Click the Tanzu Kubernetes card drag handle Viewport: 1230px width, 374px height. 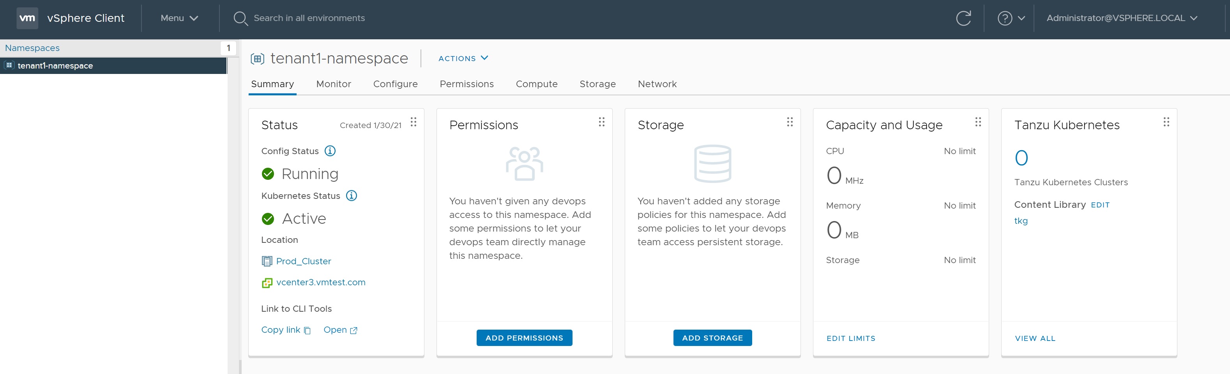1166,122
